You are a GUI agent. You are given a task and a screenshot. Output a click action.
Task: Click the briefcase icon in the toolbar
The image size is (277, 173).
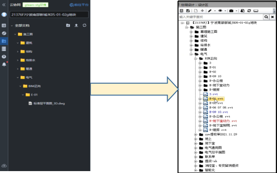point(231,11)
